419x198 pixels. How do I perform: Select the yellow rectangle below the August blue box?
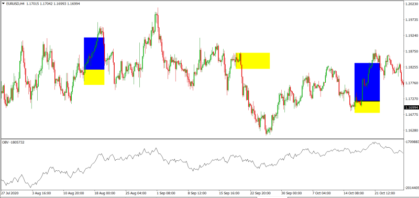(94, 77)
